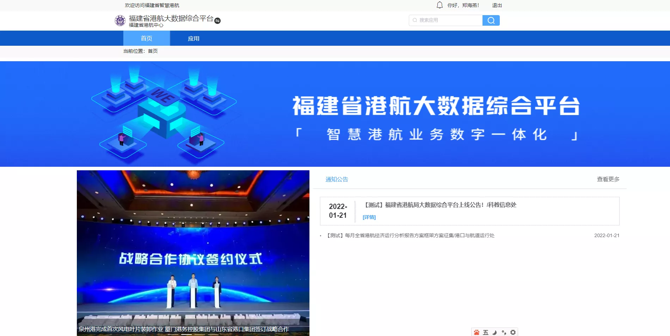Toggle the punctuation mode icon in IME bar
This screenshot has height=336, width=670.
click(x=504, y=332)
